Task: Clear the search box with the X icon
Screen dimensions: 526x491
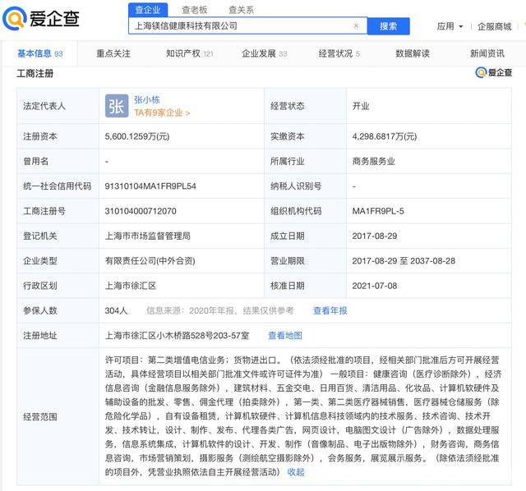Action: 356,25
